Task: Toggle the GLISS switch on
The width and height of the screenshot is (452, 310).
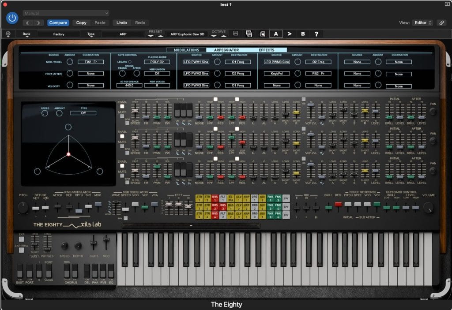Action: tap(49, 271)
